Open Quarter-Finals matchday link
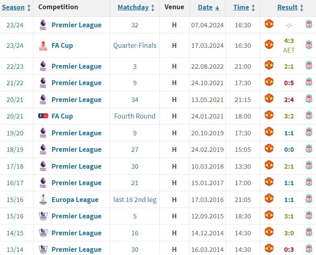Screen dimensions: 316x255 click(x=134, y=45)
